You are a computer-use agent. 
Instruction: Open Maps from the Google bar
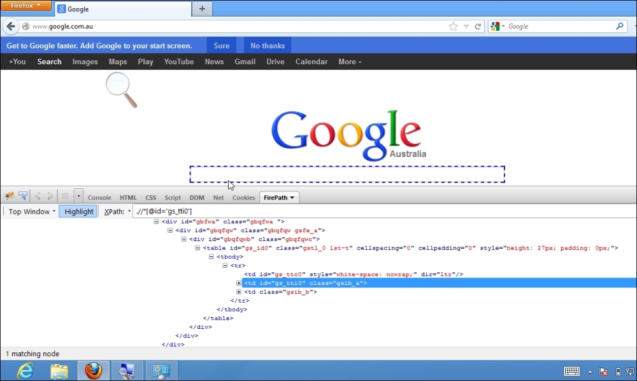pos(118,62)
